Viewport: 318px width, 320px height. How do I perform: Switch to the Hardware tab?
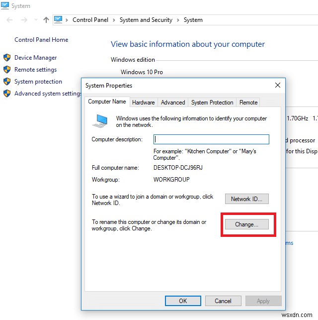(x=144, y=102)
